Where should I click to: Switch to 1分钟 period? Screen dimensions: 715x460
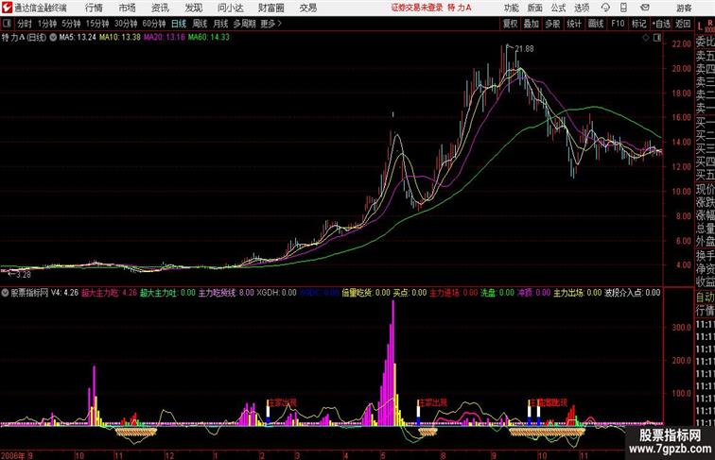(x=47, y=24)
